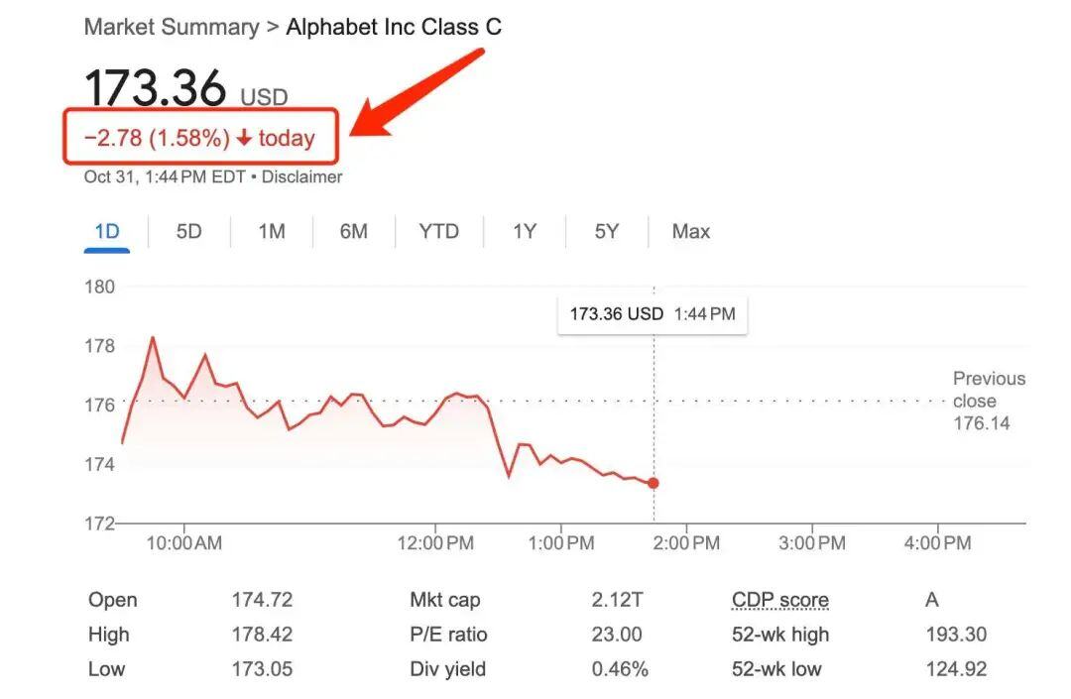The height and width of the screenshot is (699, 1071).
Task: Click the Alphabet Inc Class C title
Action: pyautogui.click(x=394, y=28)
